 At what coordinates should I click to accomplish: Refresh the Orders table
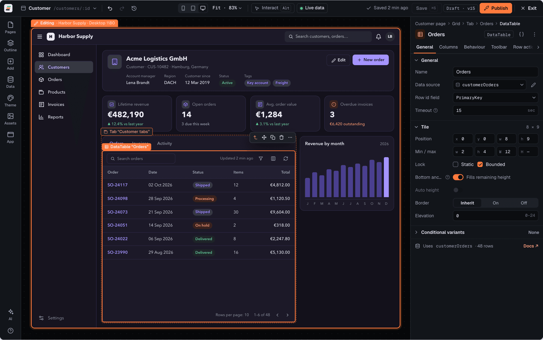(286, 158)
